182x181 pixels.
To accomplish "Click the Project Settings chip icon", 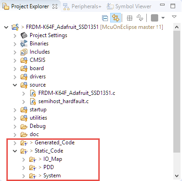I will pos(24,35).
